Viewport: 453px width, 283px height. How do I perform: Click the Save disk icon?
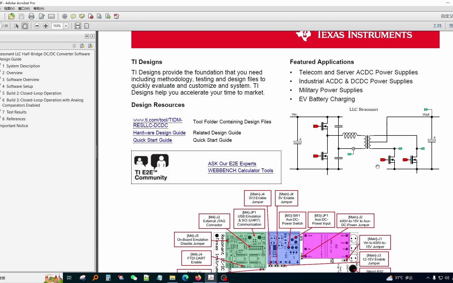click(x=21, y=16)
